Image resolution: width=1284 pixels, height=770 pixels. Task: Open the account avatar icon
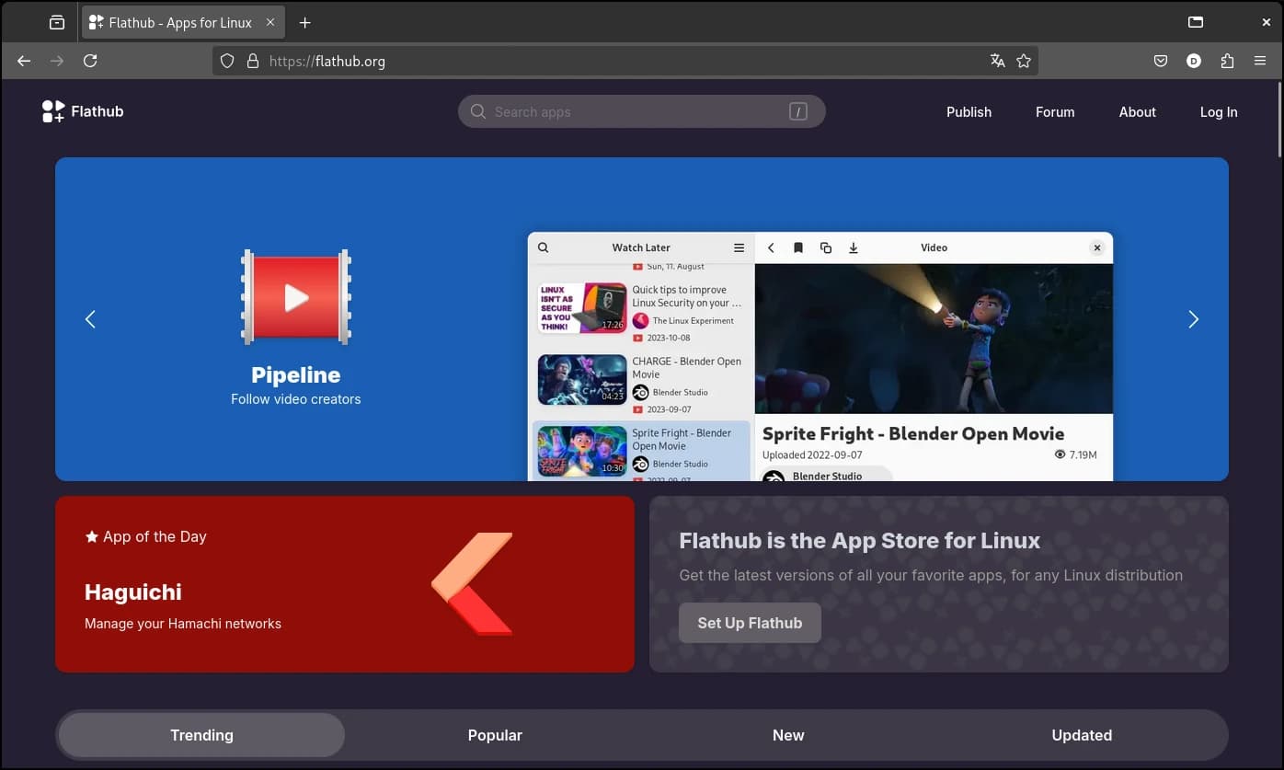coord(1194,61)
